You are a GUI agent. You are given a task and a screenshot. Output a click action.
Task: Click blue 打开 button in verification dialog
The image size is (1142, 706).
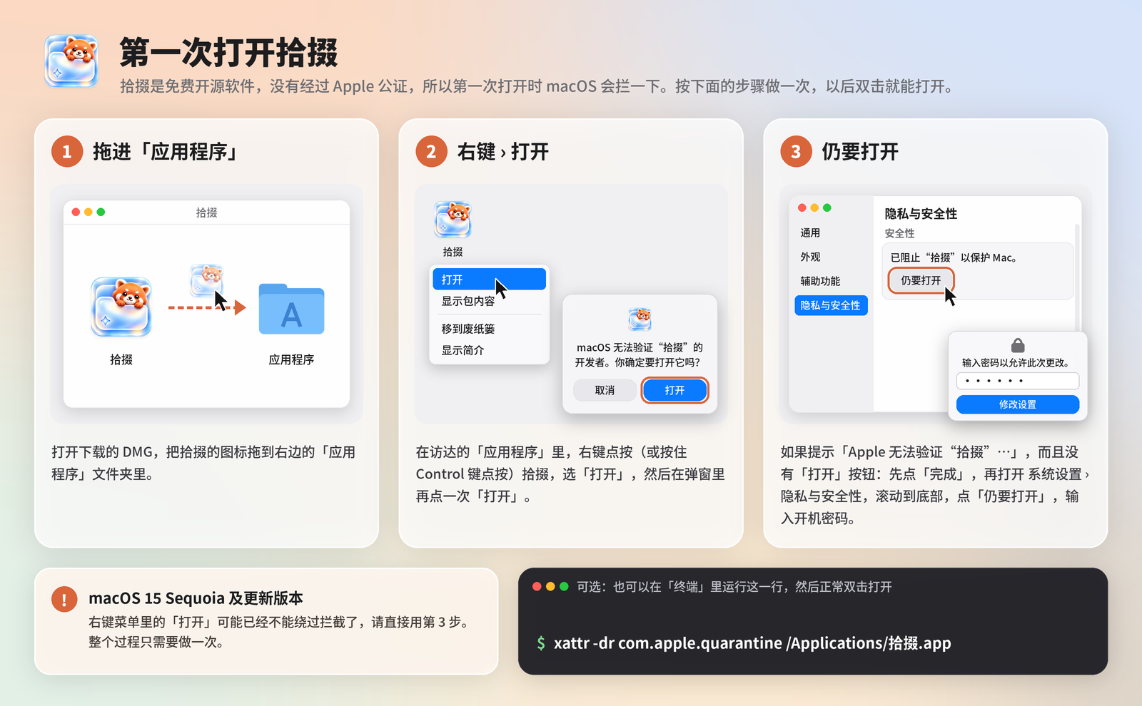click(674, 390)
